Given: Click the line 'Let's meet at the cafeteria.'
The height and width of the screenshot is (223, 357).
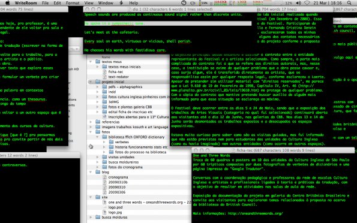Looking at the screenshot, I should click(112, 32).
